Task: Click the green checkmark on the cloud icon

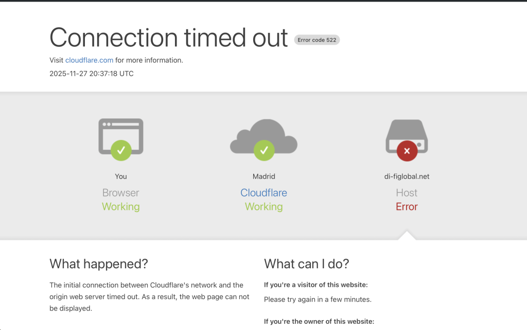Action: (x=263, y=150)
